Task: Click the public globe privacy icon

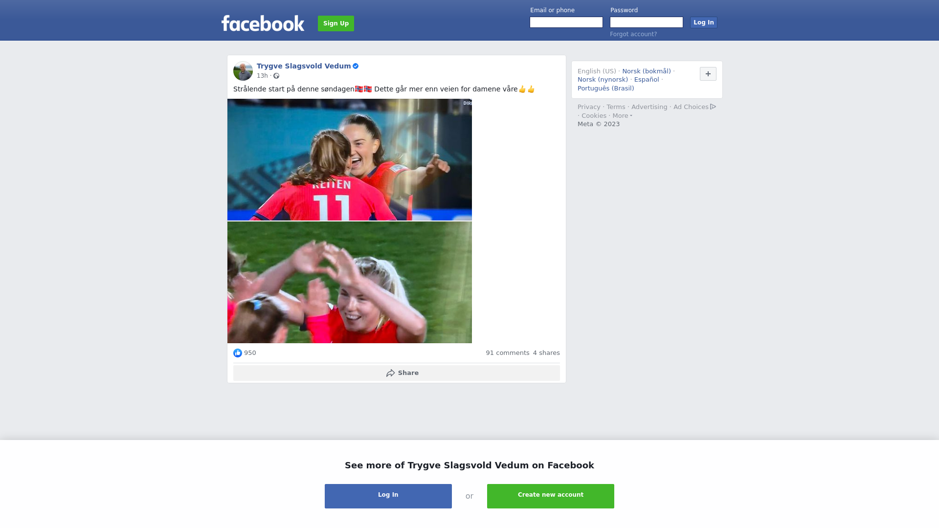Action: tap(276, 76)
